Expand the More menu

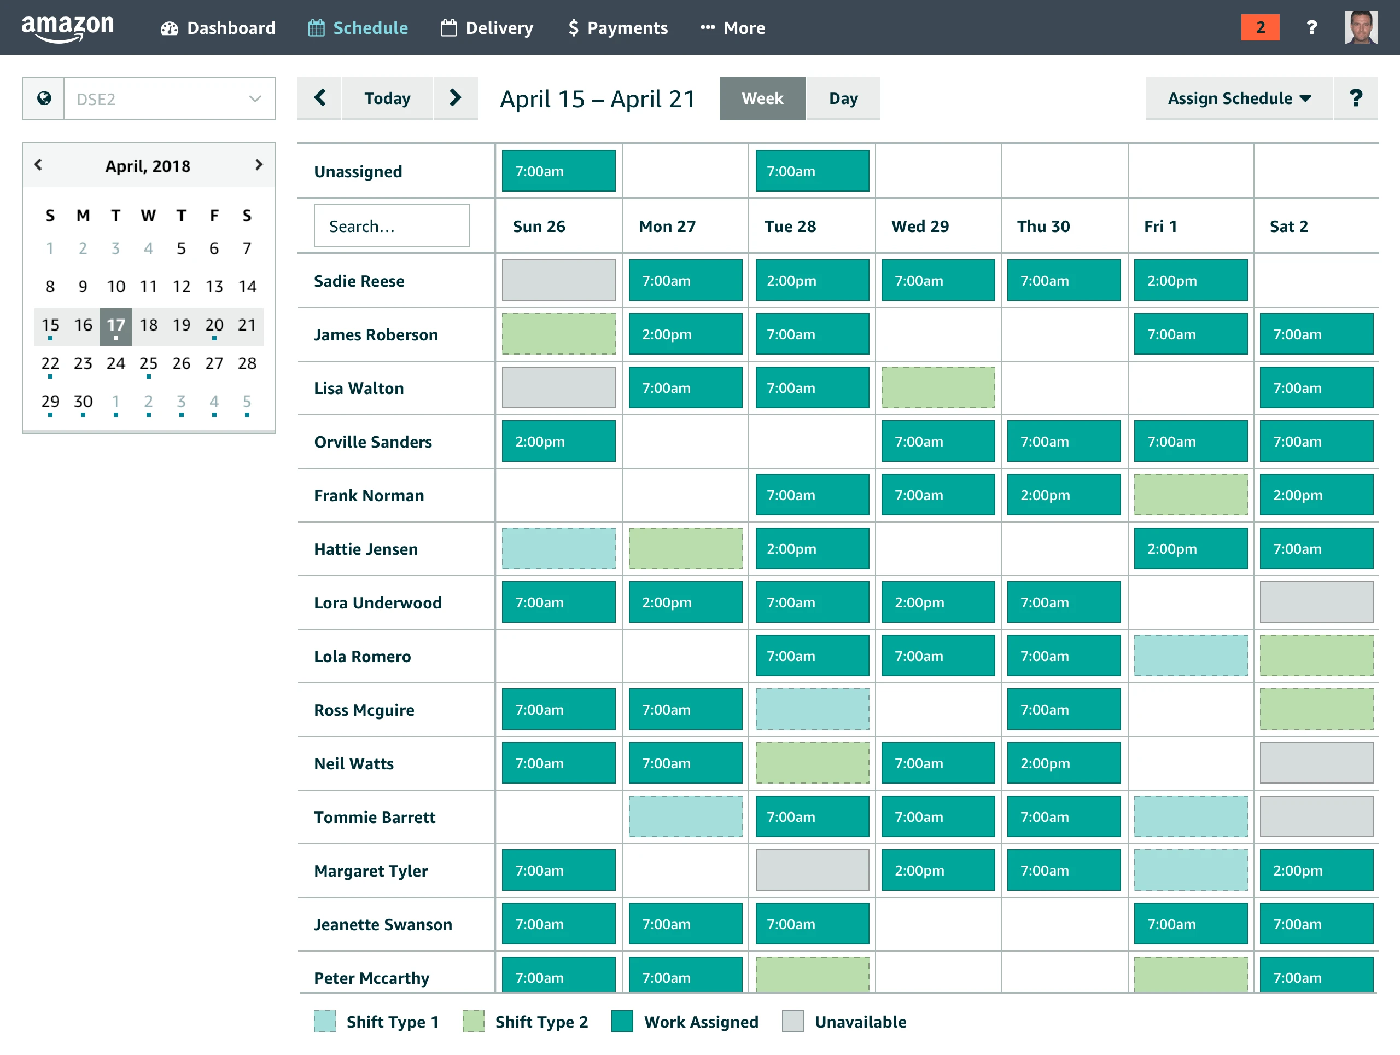pos(732,28)
